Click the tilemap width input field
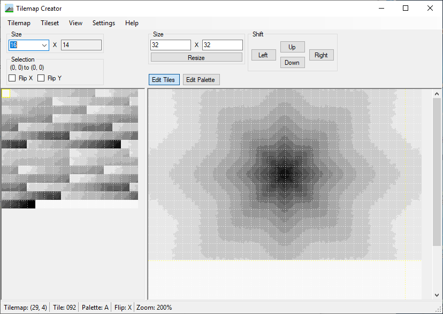 (171, 45)
